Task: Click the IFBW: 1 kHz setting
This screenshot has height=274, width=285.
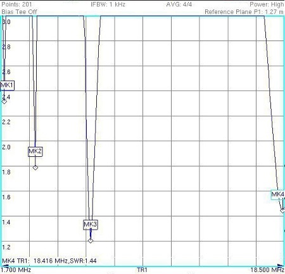Action: pyautogui.click(x=108, y=4)
